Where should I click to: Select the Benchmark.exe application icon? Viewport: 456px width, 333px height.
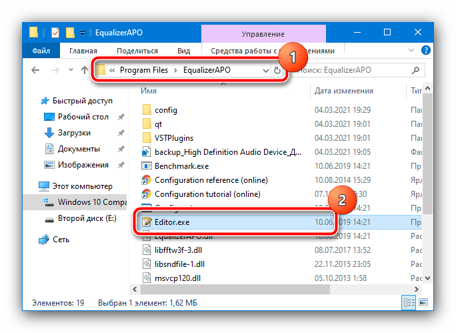(x=146, y=166)
